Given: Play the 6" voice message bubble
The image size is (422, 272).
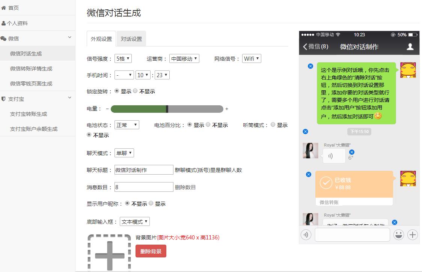Looking at the screenshot, I should tap(334, 156).
